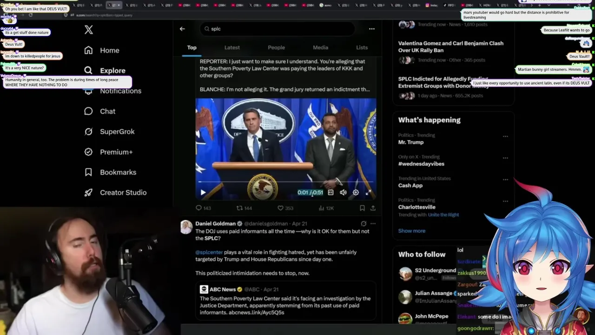This screenshot has height=335, width=595.
Task: Open more options for Cash App trend
Action: click(x=505, y=180)
